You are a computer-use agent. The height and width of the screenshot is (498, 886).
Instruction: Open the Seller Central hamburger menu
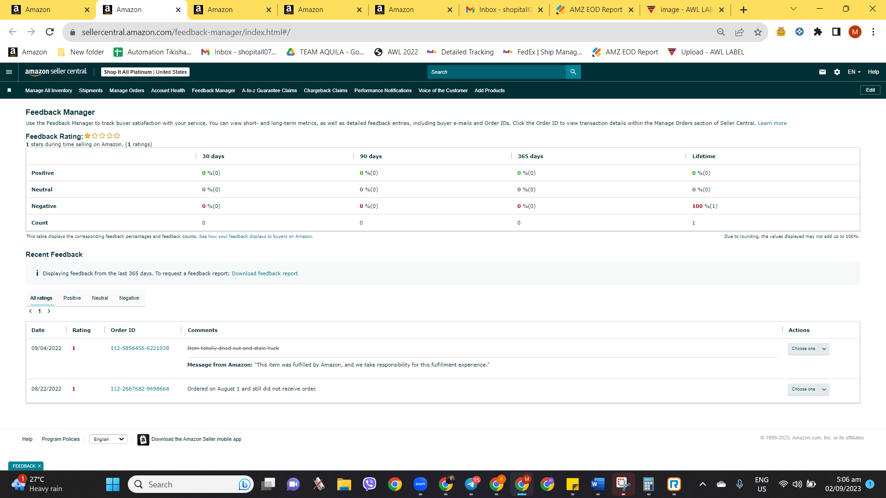click(9, 72)
